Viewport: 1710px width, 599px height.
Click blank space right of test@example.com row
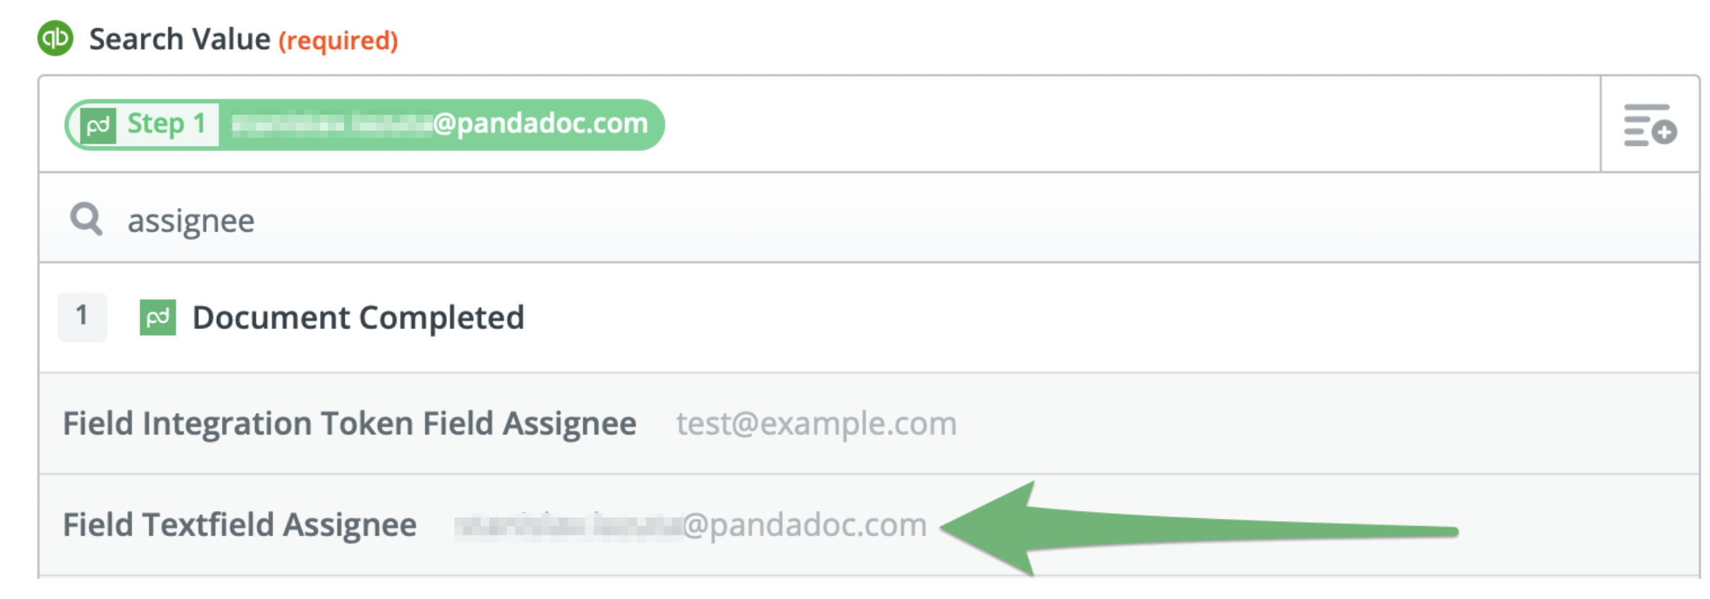[x=1301, y=424]
